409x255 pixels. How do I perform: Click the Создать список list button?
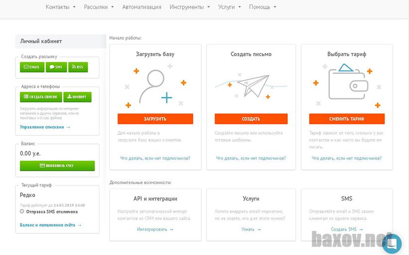point(41,97)
